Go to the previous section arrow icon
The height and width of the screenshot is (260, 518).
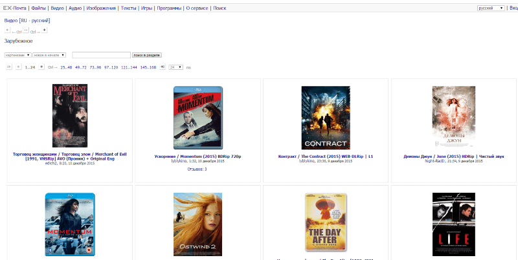[x=7, y=30]
